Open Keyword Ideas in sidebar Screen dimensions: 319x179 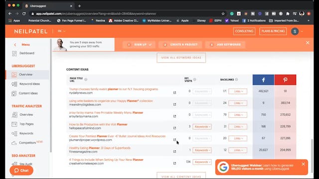click(29, 84)
